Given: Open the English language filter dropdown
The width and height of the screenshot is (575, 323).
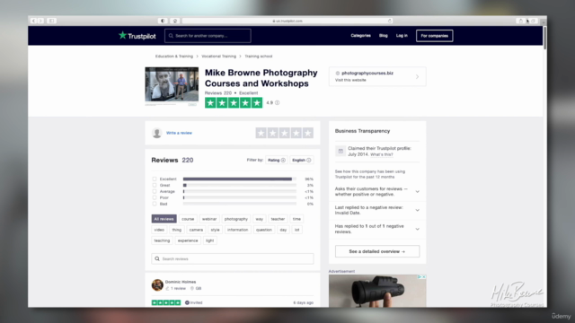Looking at the screenshot, I should pos(302,160).
